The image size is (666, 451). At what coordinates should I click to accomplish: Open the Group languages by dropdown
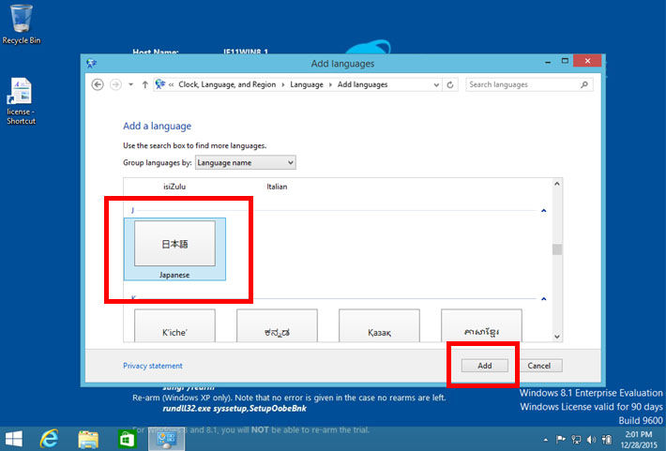251,162
